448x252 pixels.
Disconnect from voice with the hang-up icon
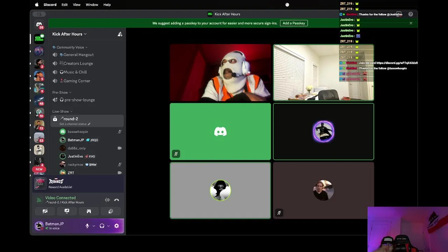click(117, 200)
